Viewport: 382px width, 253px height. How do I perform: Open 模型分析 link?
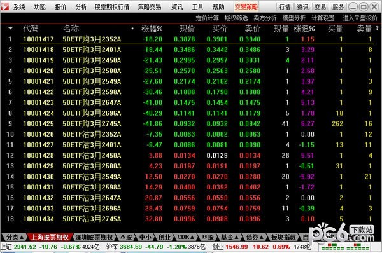point(294,18)
